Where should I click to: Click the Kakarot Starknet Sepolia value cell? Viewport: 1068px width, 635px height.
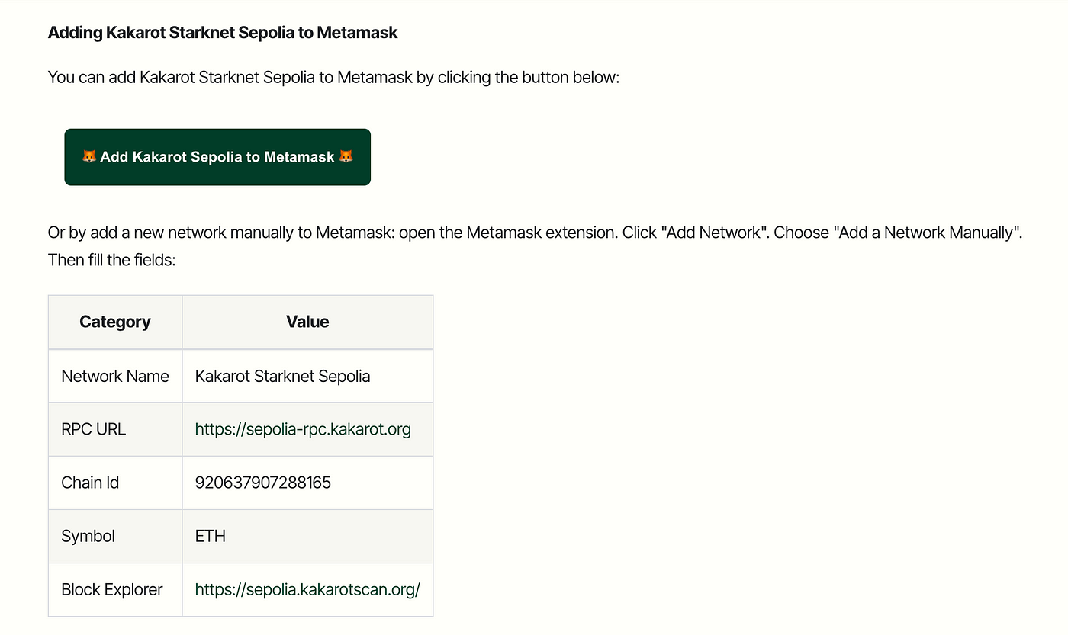pos(307,376)
